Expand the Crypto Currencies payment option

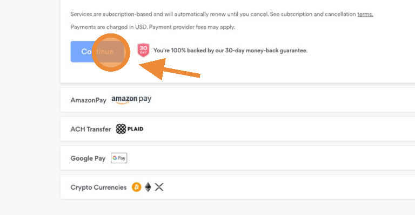[x=238, y=187]
